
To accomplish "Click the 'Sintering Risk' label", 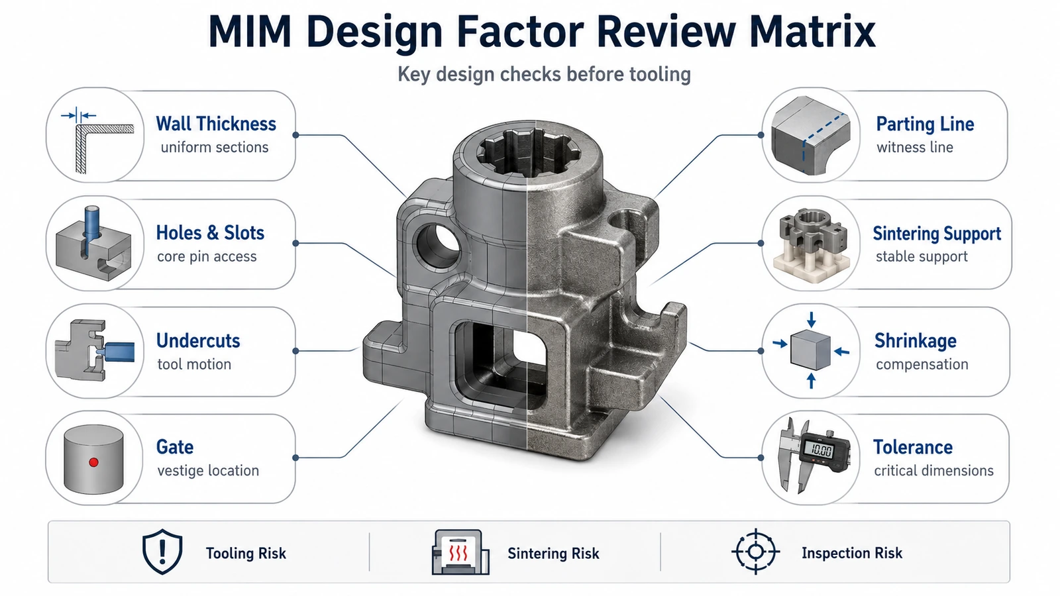I will pos(553,554).
